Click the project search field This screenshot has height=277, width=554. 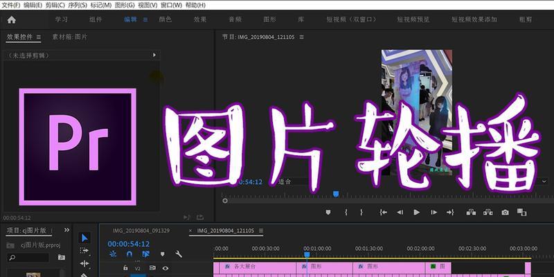pos(28,257)
